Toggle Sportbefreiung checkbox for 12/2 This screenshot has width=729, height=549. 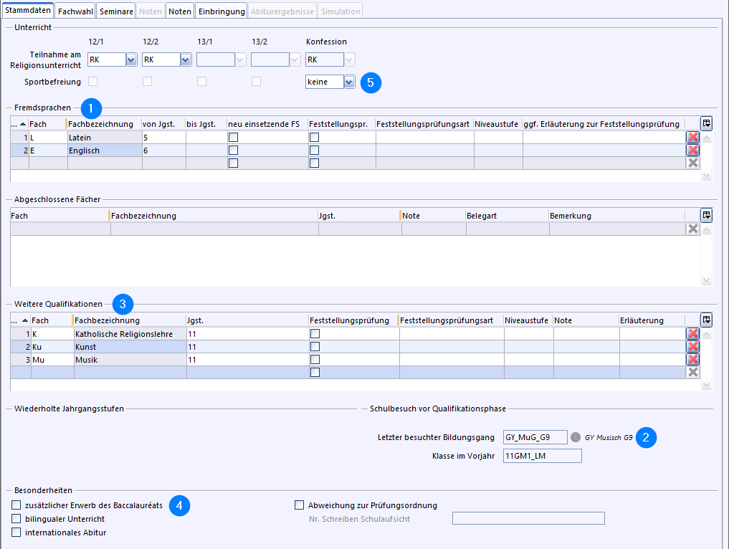tap(148, 82)
